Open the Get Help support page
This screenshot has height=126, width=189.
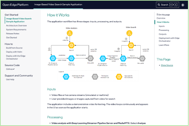tap(10, 80)
